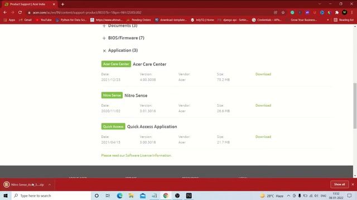Open the taskbar clock and date
The width and height of the screenshot is (357, 200).
click(336, 196)
